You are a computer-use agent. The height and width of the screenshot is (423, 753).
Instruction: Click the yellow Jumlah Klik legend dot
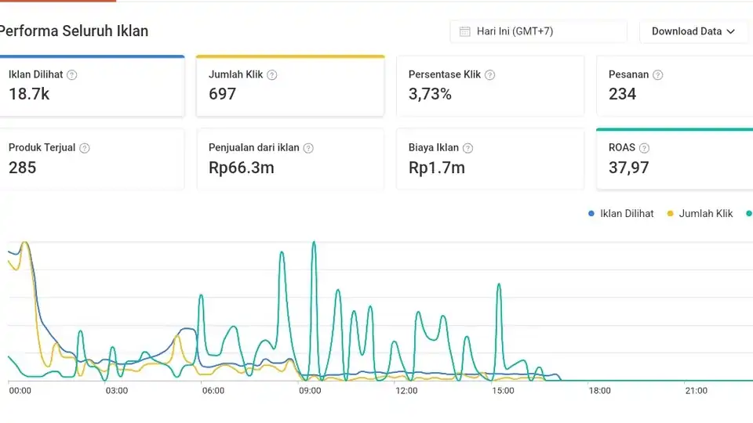pos(671,213)
